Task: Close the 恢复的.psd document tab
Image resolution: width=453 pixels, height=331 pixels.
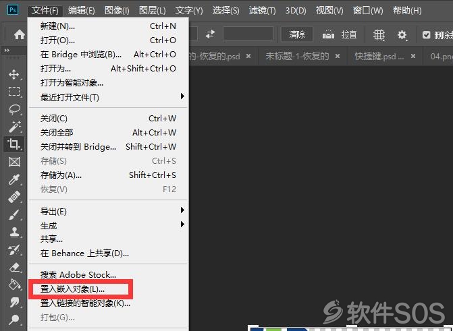Action: click(248, 56)
